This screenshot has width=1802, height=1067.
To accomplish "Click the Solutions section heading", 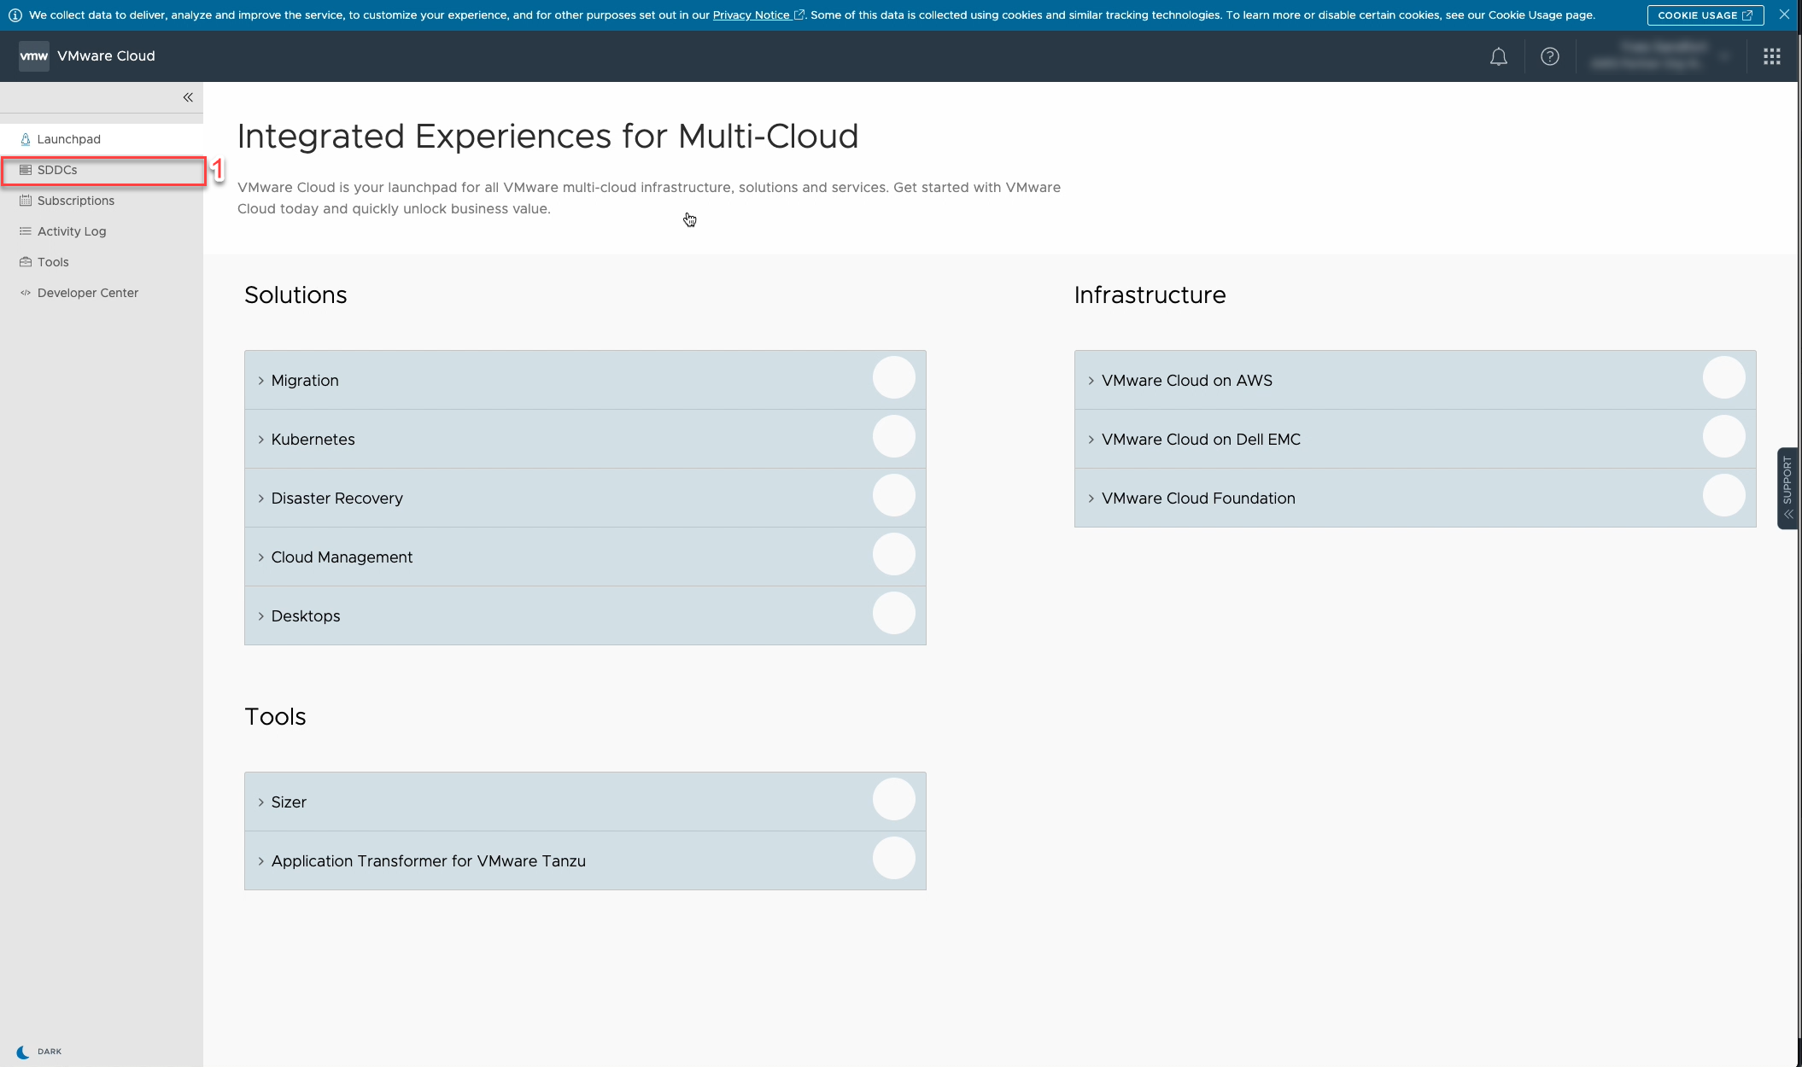I will [x=295, y=295].
